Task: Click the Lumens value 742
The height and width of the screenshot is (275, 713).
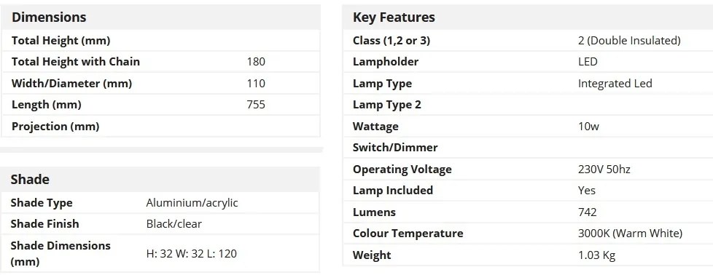Action: click(587, 212)
